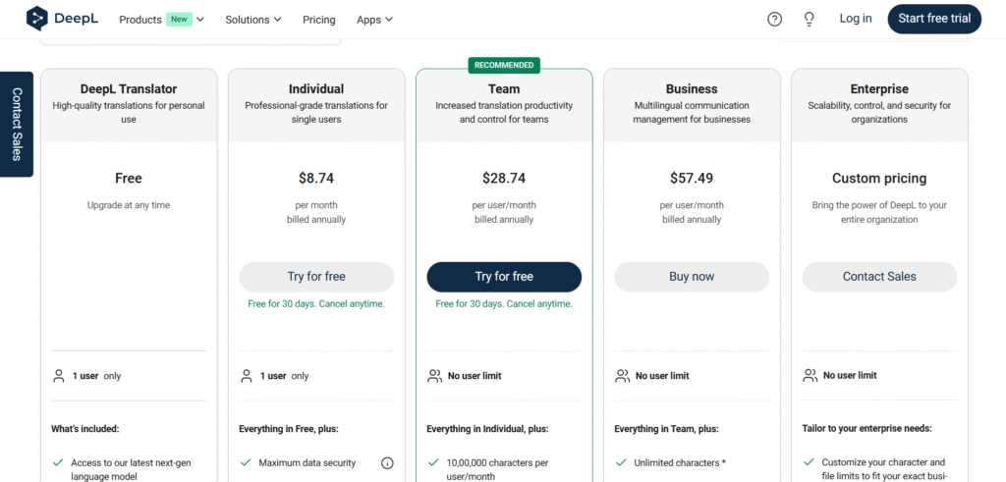Click Unlimited characters * feature text
This screenshot has height=482, width=1006.
[x=680, y=462]
